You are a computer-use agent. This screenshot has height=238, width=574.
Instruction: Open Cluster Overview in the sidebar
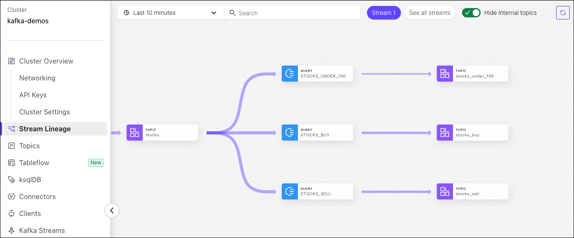[x=46, y=61]
